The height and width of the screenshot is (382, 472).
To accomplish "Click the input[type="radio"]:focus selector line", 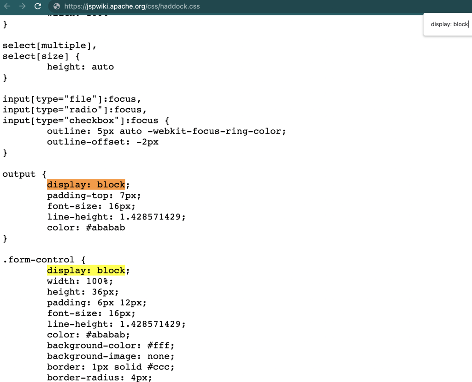I will click(x=74, y=110).
